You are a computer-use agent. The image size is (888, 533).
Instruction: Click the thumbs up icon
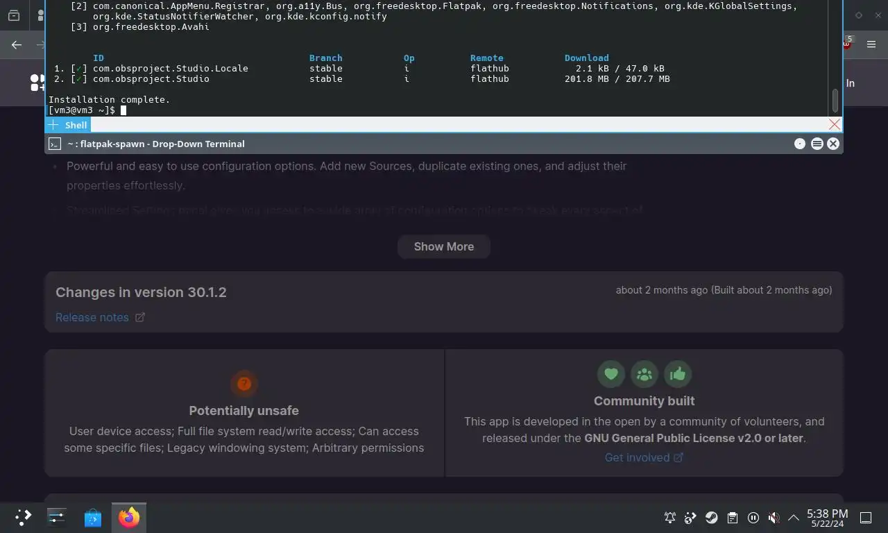[x=677, y=374]
